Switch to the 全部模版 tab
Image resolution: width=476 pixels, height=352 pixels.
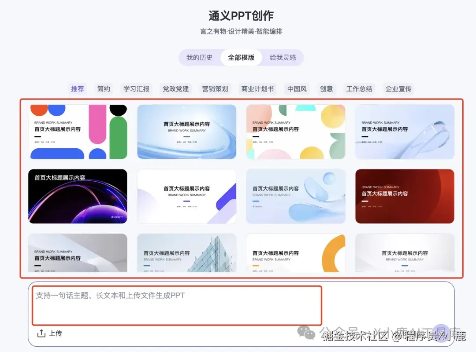click(x=241, y=57)
